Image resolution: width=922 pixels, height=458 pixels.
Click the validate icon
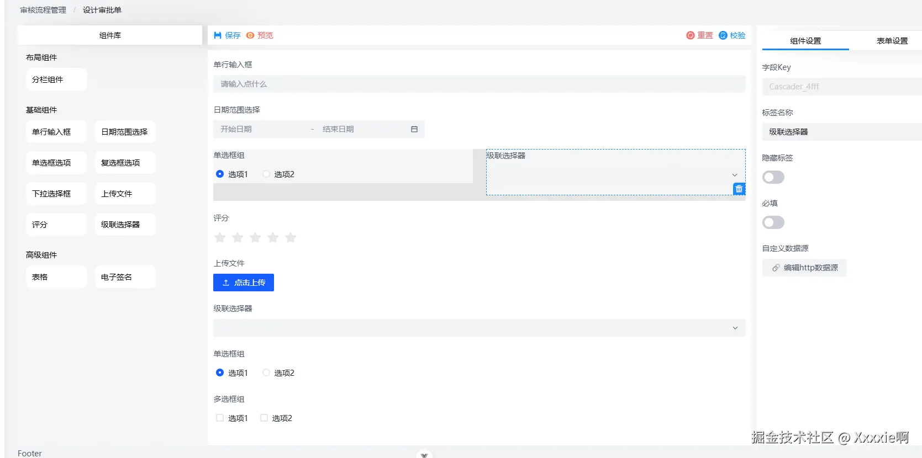[x=723, y=35]
